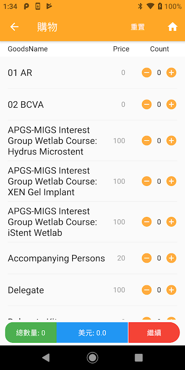Decrease count for 01 AR
185x370 pixels.
point(147,73)
